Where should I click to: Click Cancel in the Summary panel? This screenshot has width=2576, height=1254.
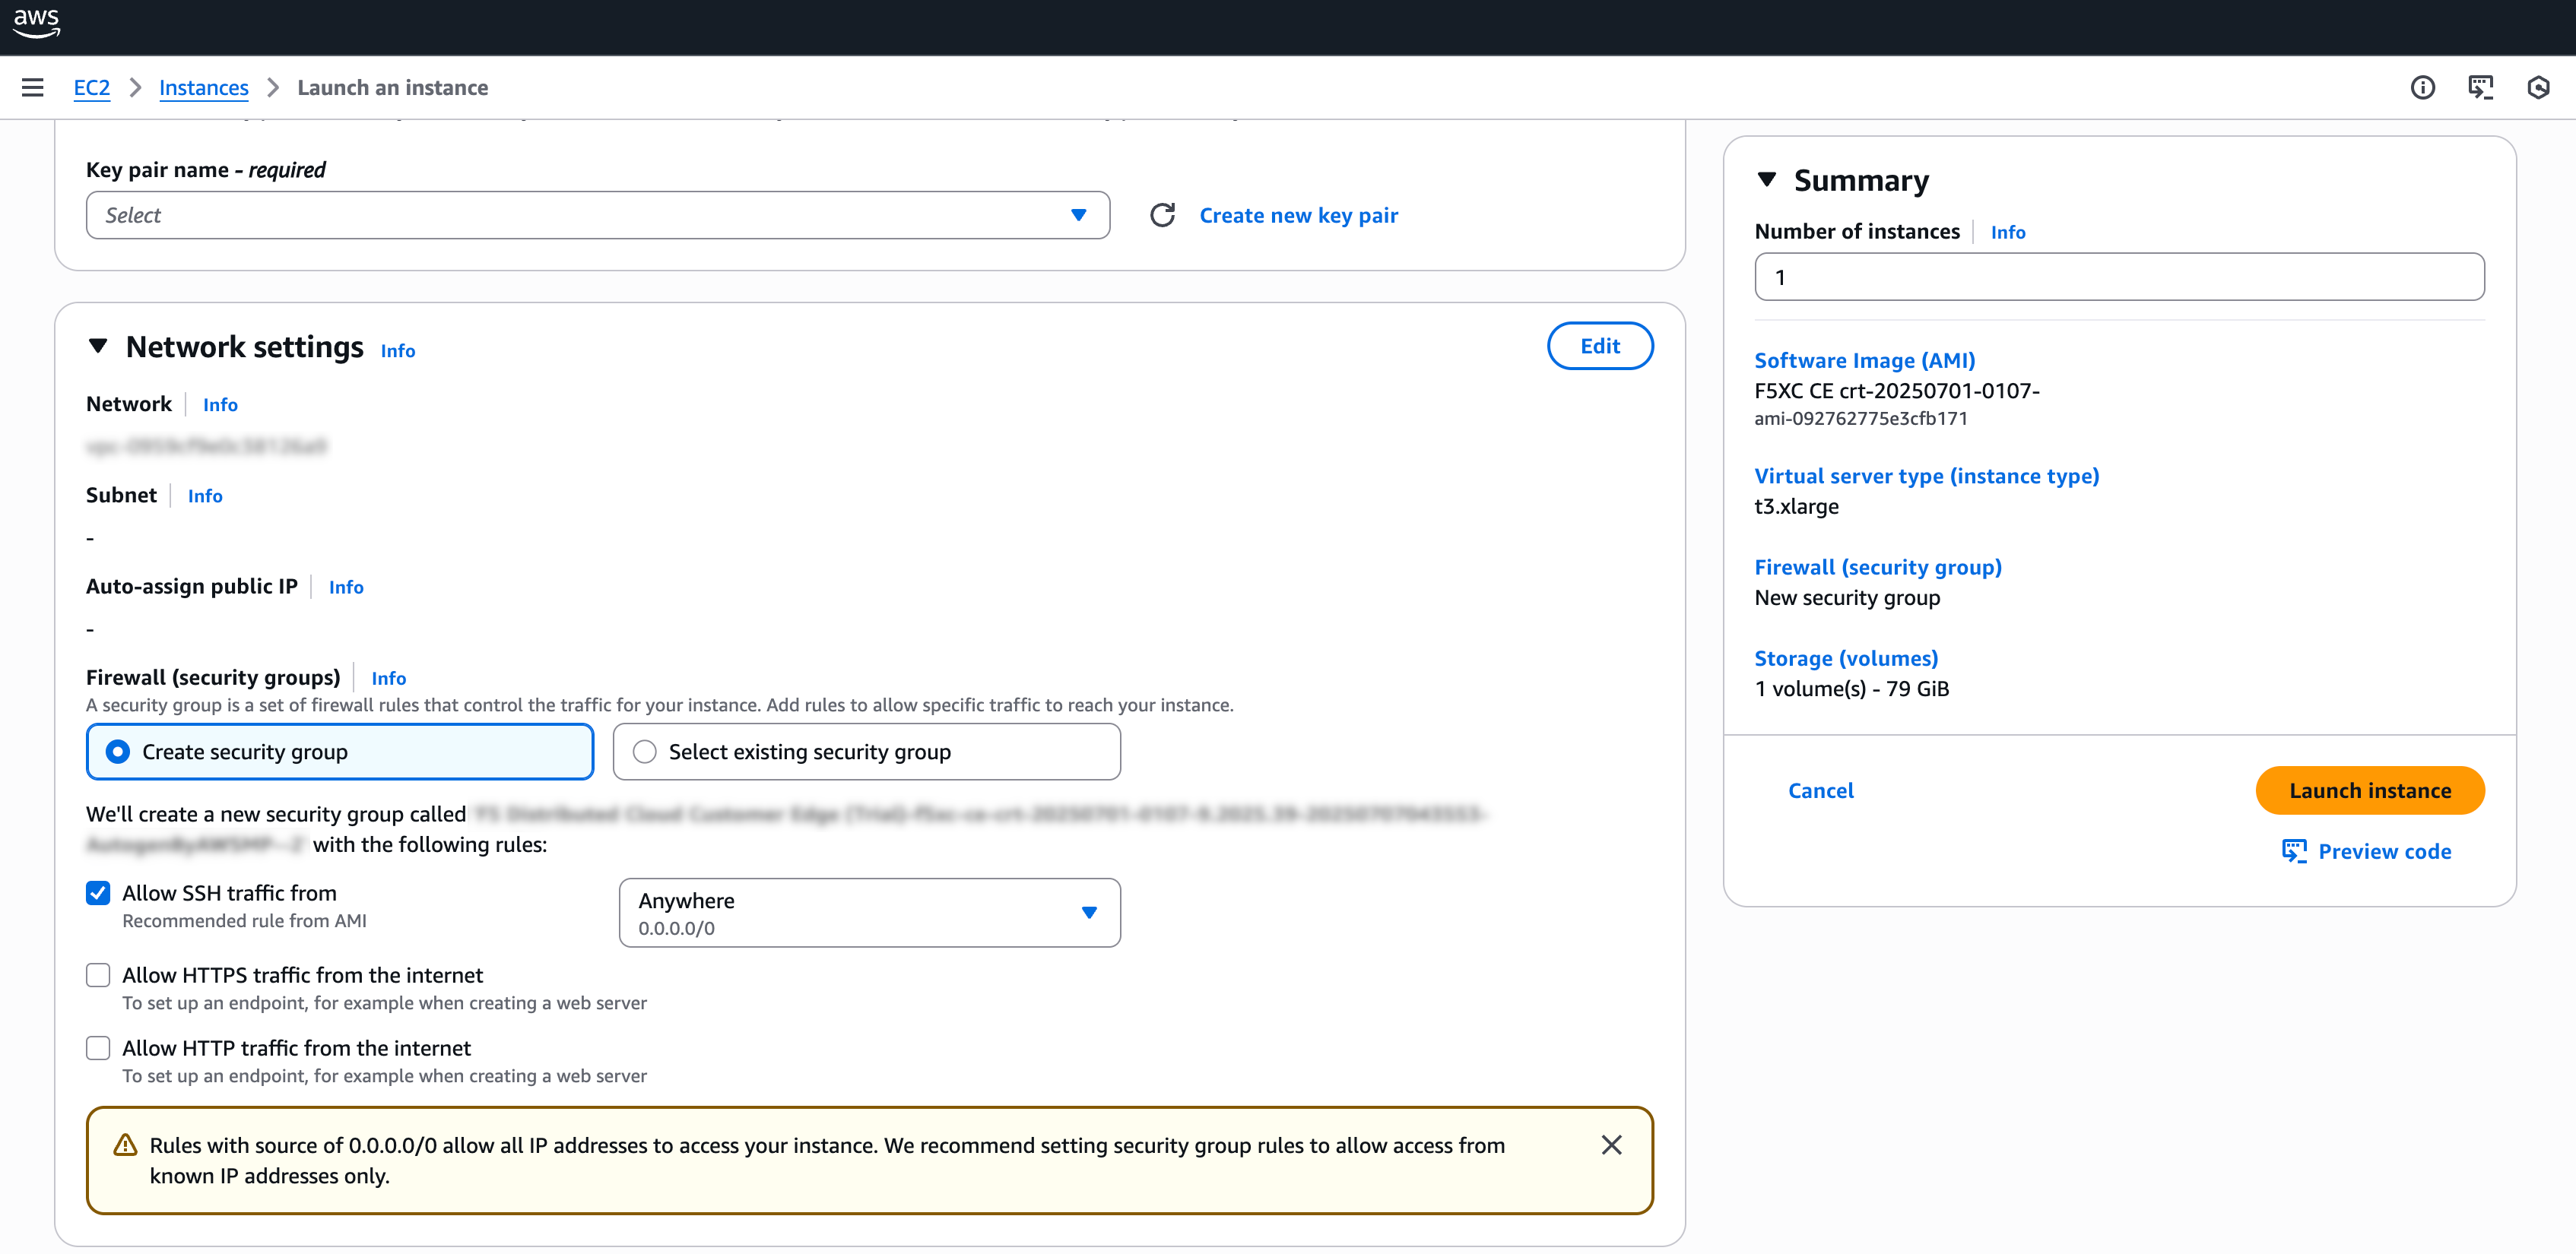coord(1820,790)
